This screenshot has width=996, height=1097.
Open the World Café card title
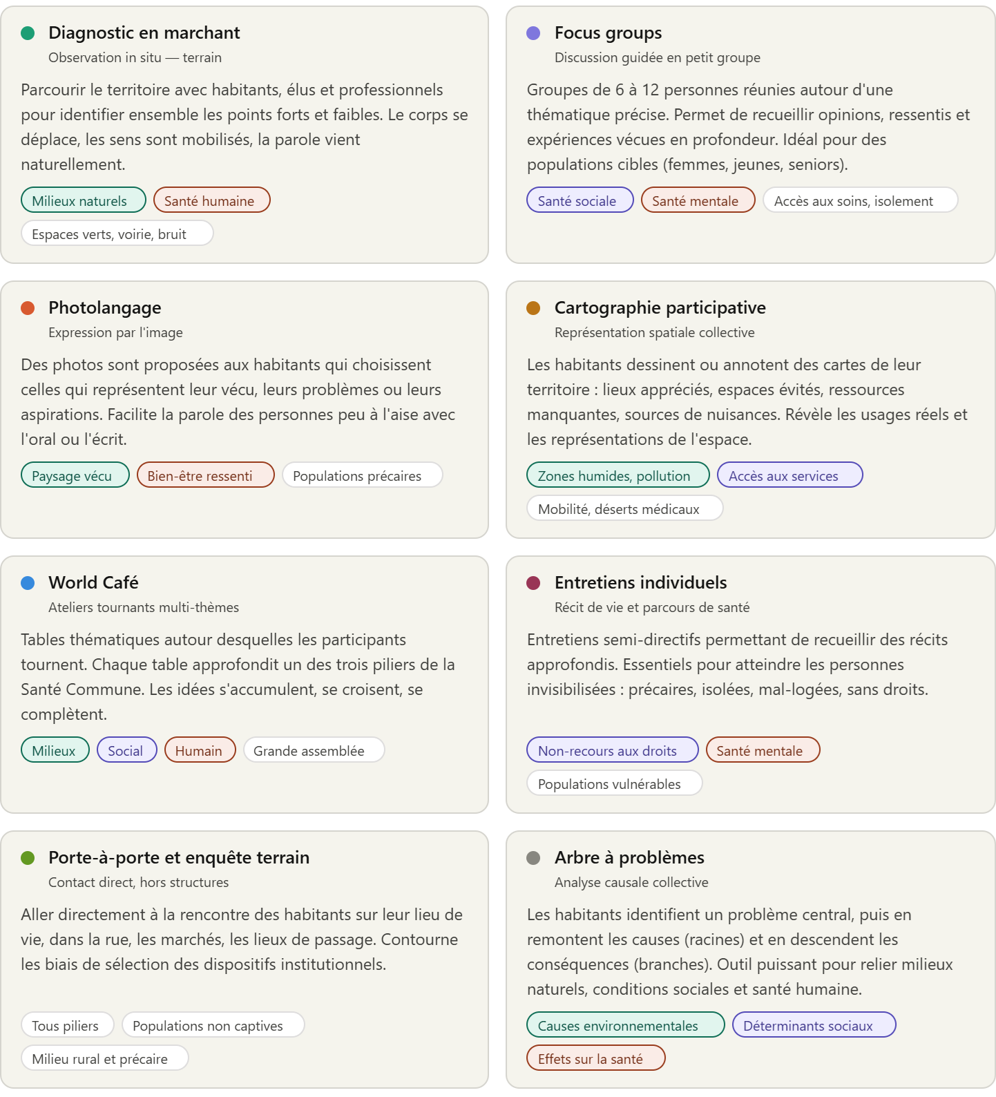(x=93, y=583)
